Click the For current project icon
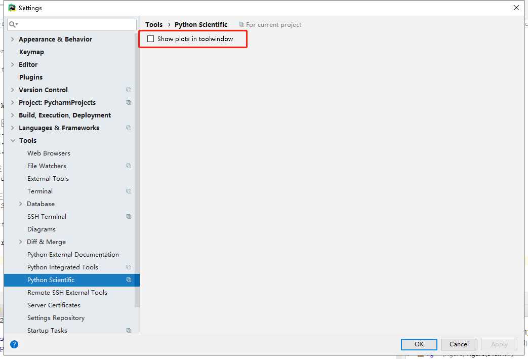Image resolution: width=528 pixels, height=359 pixels. (x=241, y=25)
